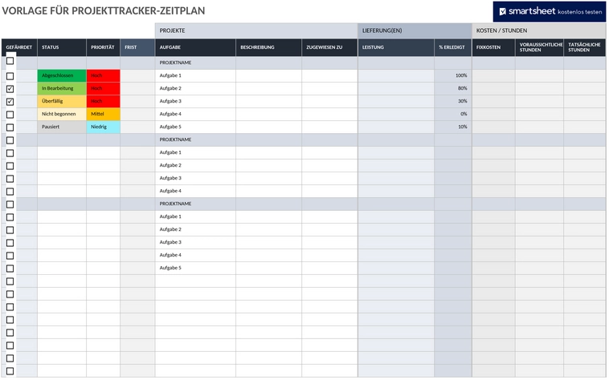The width and height of the screenshot is (609, 380).
Task: Click the GEFÄHRDET column header
Action: tap(19, 47)
